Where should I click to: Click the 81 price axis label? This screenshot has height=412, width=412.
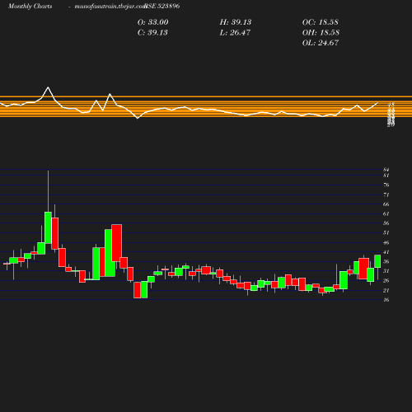[x=386, y=176]
